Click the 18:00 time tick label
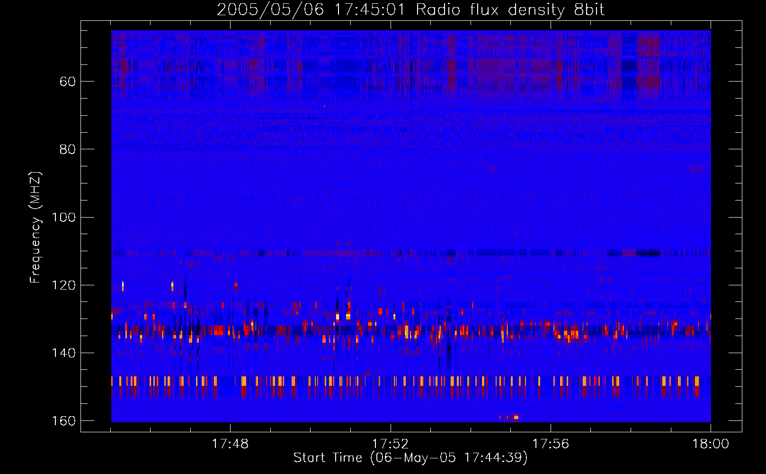 (711, 444)
